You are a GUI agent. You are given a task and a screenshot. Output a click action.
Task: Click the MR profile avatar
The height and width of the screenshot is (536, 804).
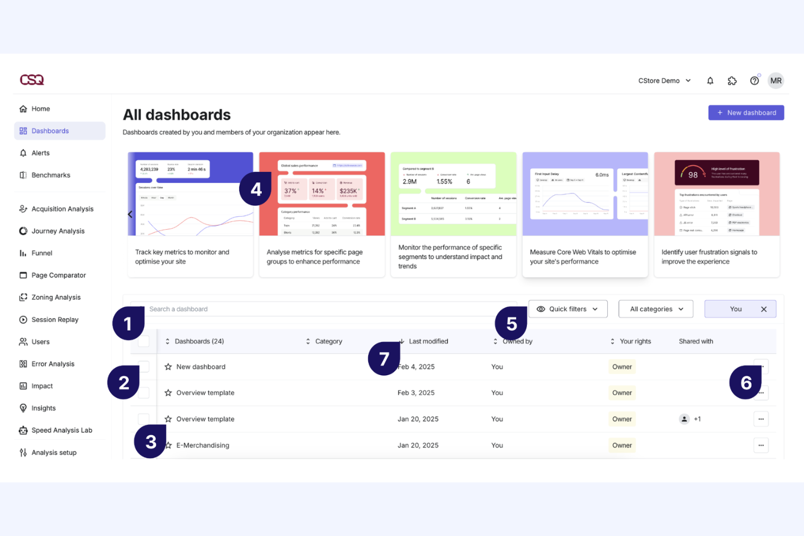coord(776,80)
